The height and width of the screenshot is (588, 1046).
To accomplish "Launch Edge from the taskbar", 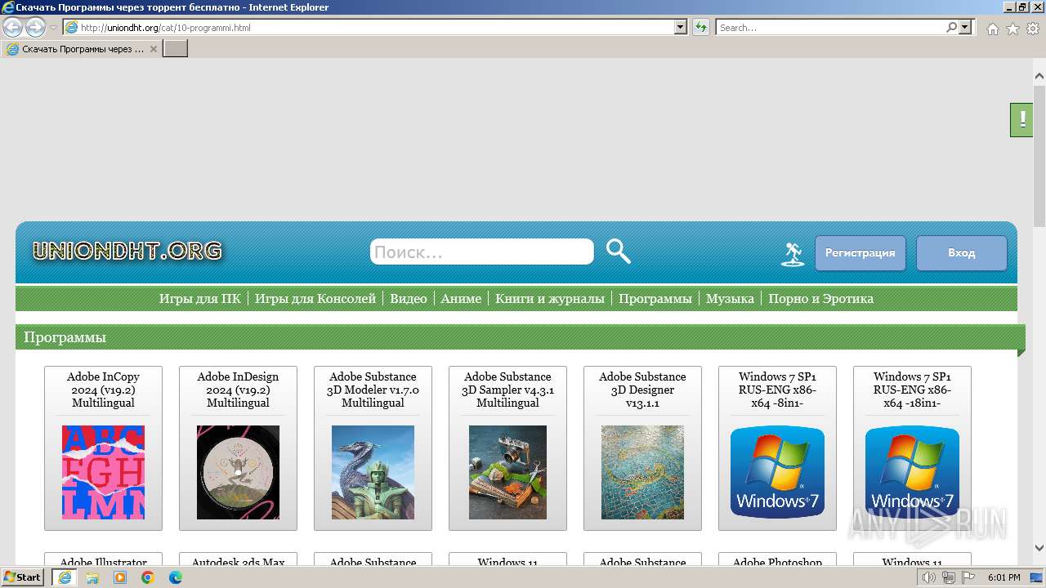I will pos(176,577).
